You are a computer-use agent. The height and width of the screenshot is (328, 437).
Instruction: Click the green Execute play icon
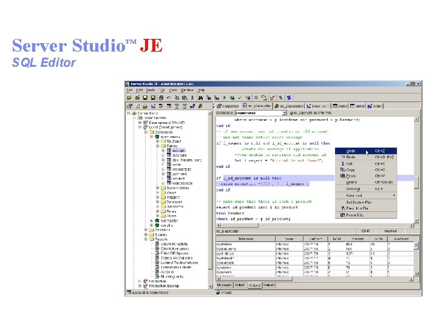[x=225, y=98]
